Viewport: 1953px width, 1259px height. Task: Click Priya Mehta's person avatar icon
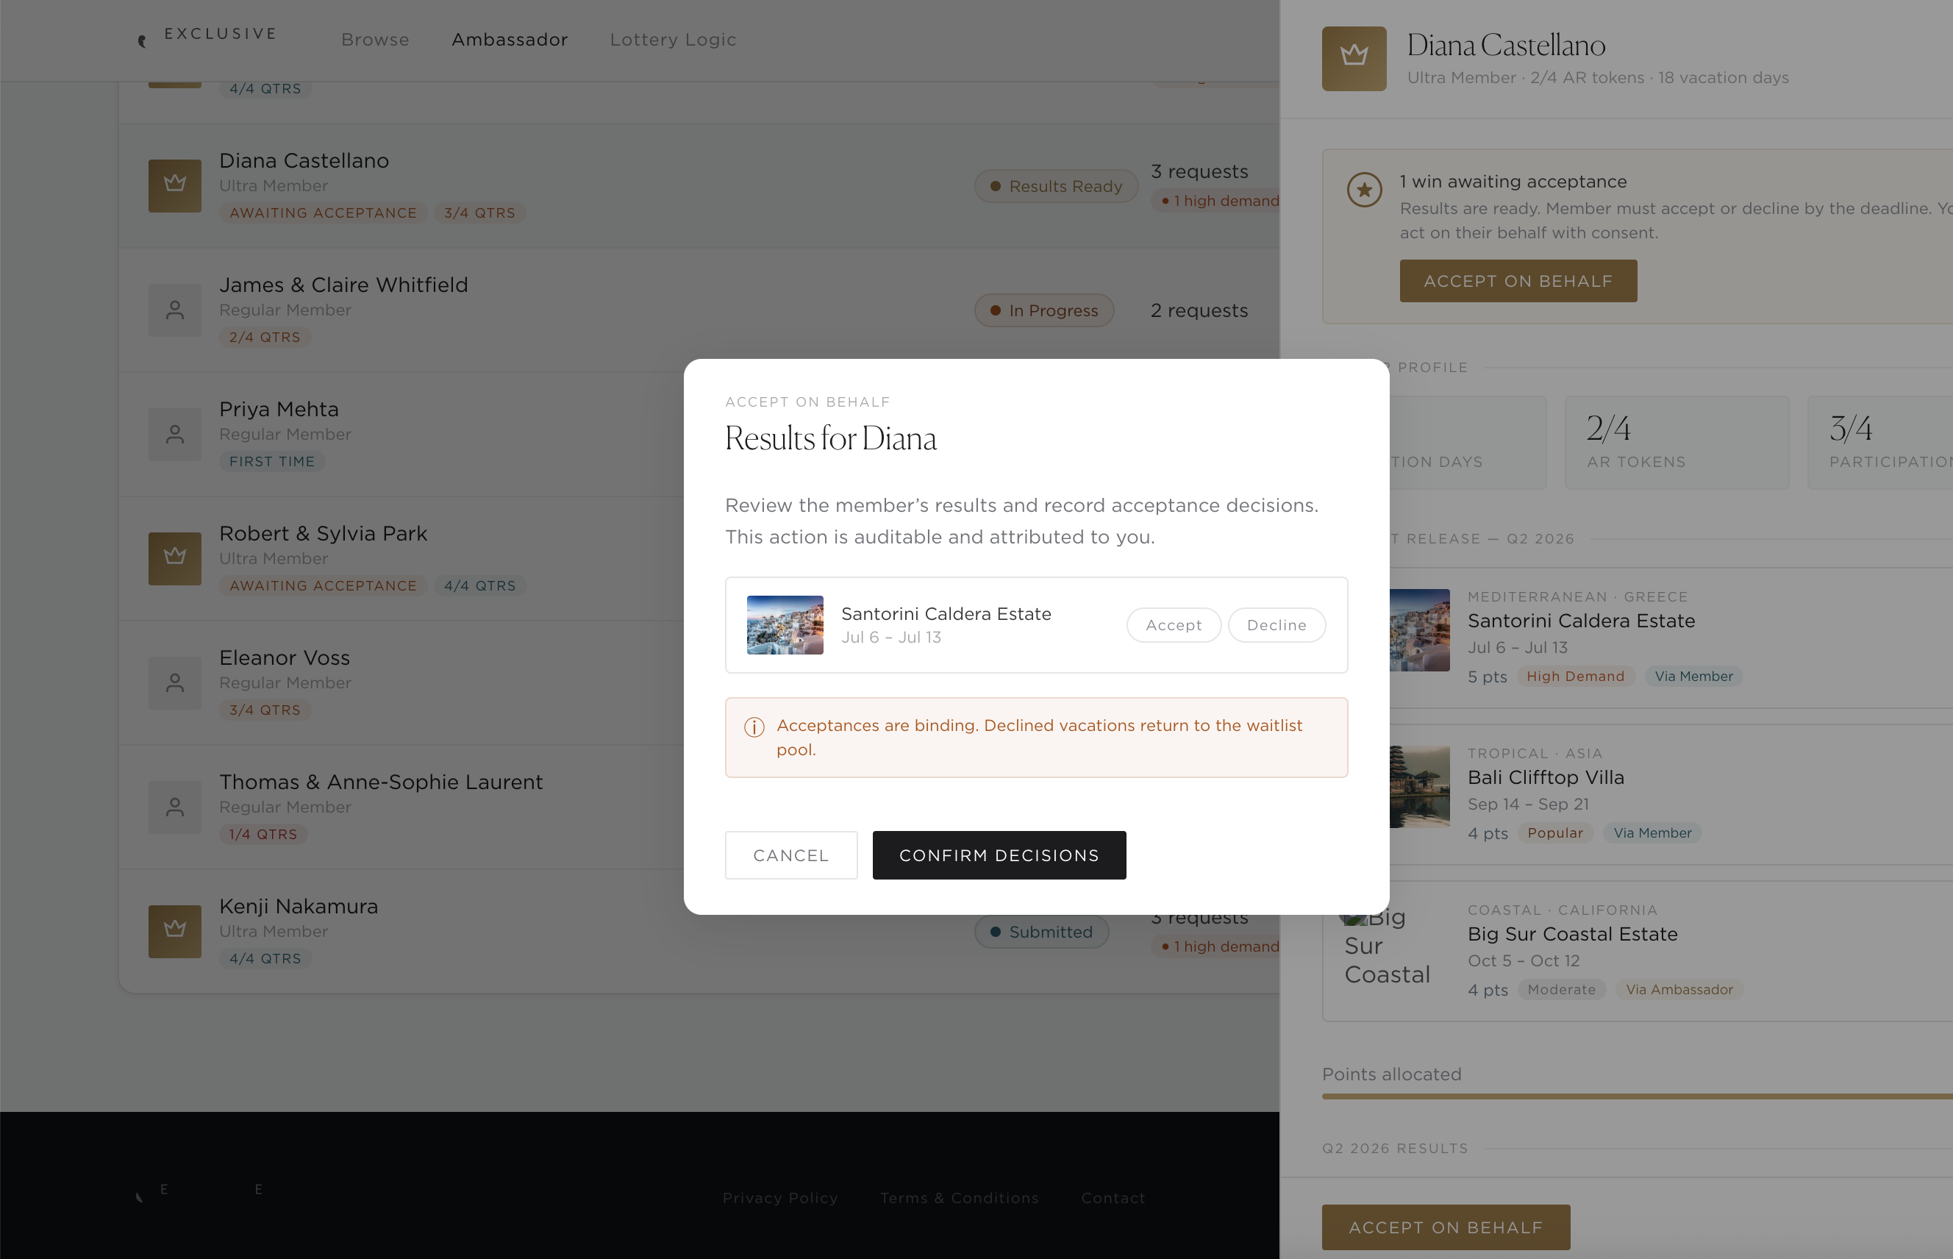click(x=175, y=434)
